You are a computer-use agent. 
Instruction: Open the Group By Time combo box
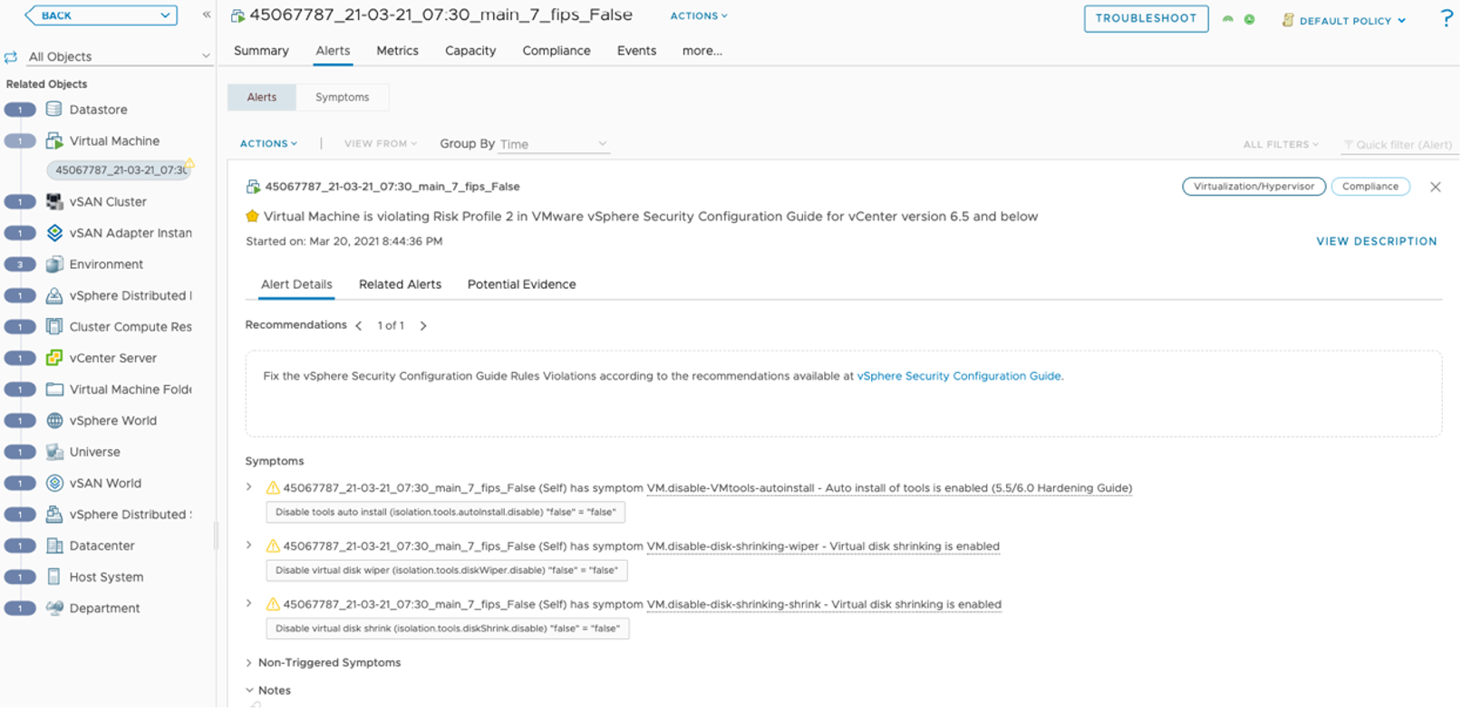pyautogui.click(x=553, y=144)
